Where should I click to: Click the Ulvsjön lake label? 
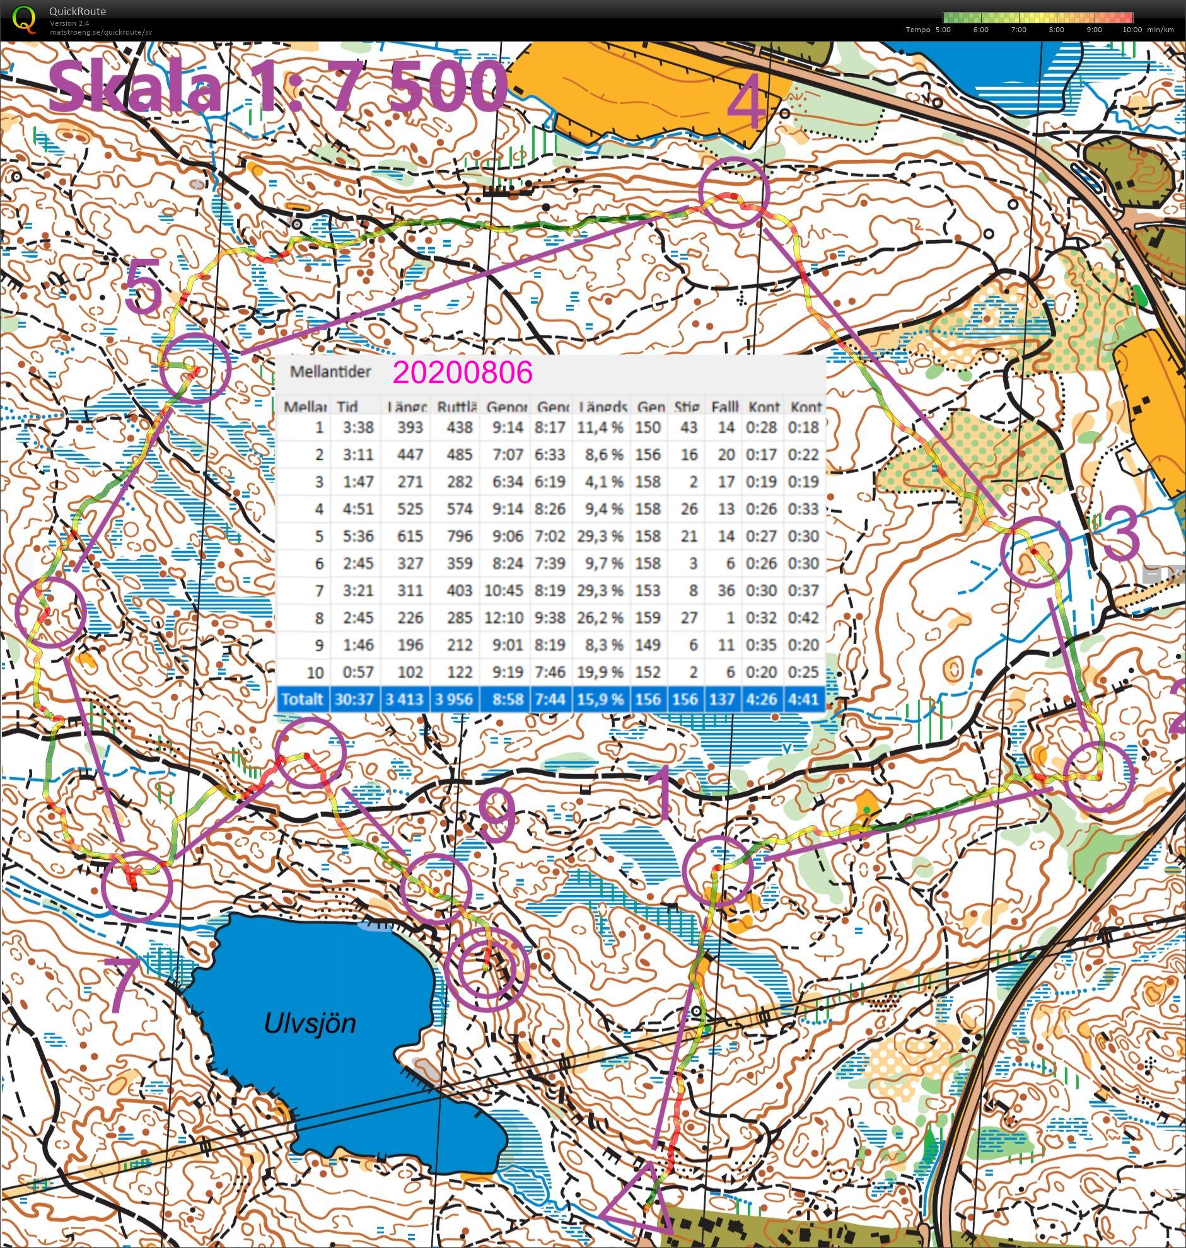pos(310,1022)
